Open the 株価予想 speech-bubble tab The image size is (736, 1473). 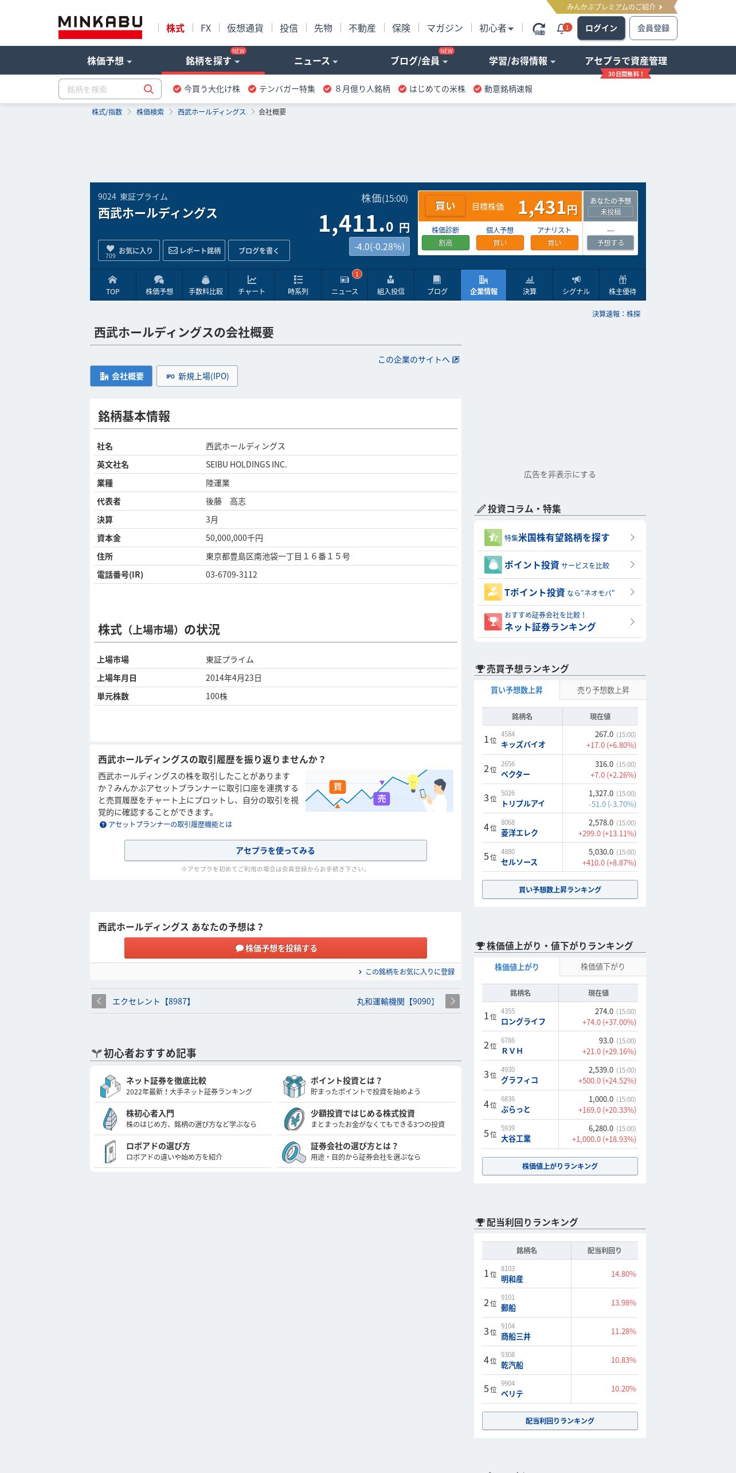tap(159, 285)
